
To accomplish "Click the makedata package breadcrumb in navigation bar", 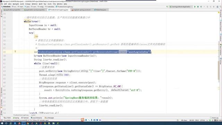I will point(50,7).
